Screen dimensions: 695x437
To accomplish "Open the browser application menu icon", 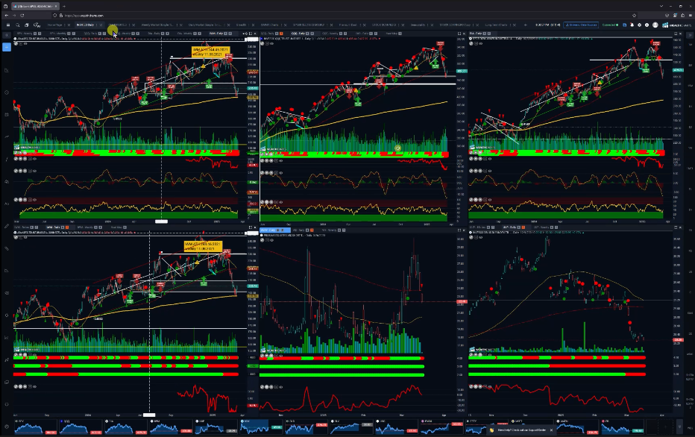I will pyautogui.click(x=689, y=15).
